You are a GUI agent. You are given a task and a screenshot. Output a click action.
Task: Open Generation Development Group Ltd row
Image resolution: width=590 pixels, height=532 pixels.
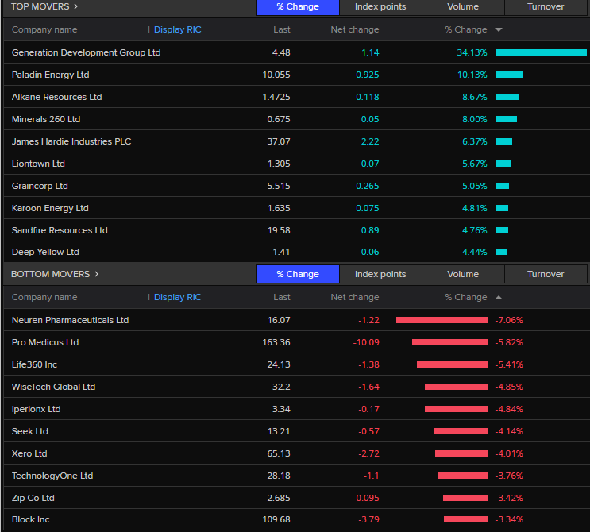[296, 52]
